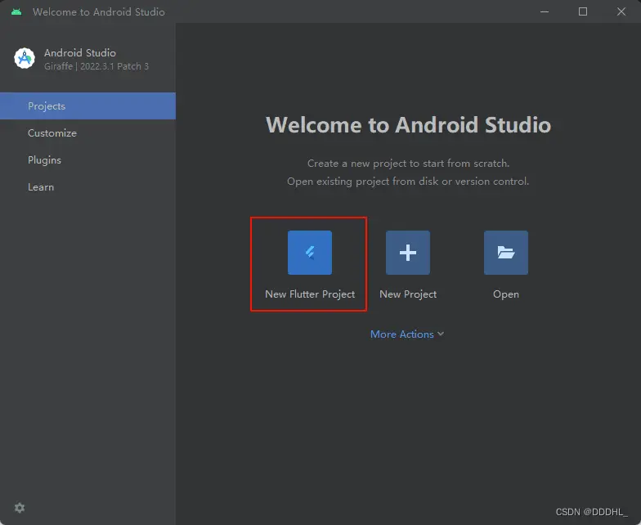Click the Open folder icon
The image size is (641, 525).
[x=505, y=252]
